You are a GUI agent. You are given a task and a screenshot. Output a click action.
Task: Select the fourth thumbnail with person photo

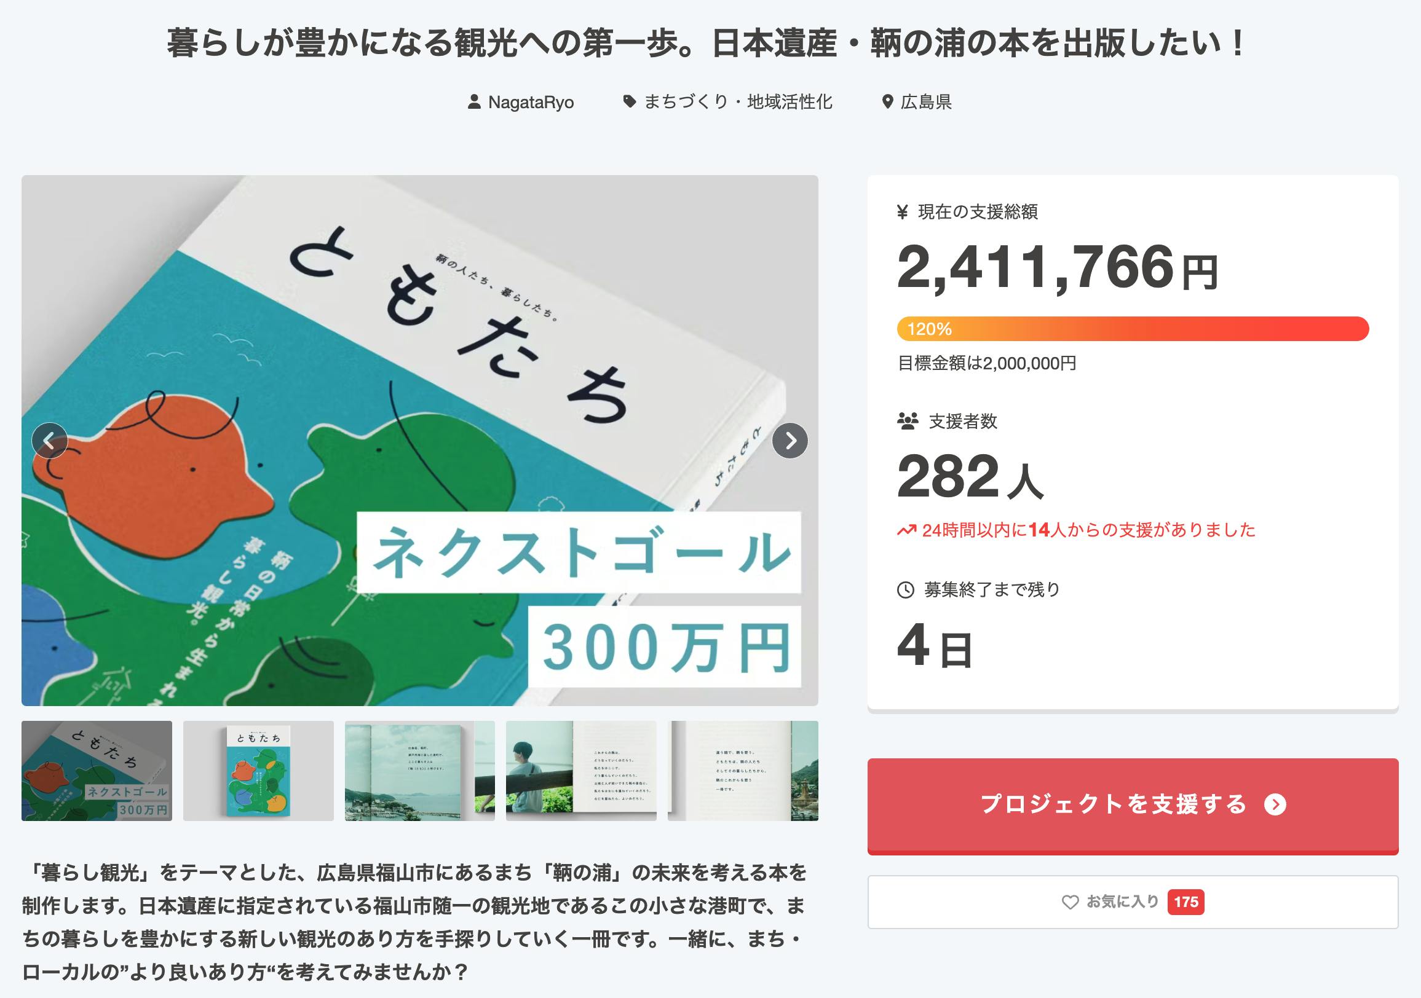point(581,771)
